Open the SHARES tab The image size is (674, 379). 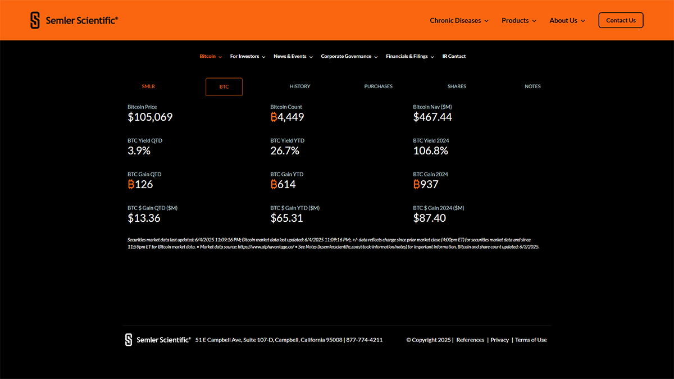coord(457,86)
